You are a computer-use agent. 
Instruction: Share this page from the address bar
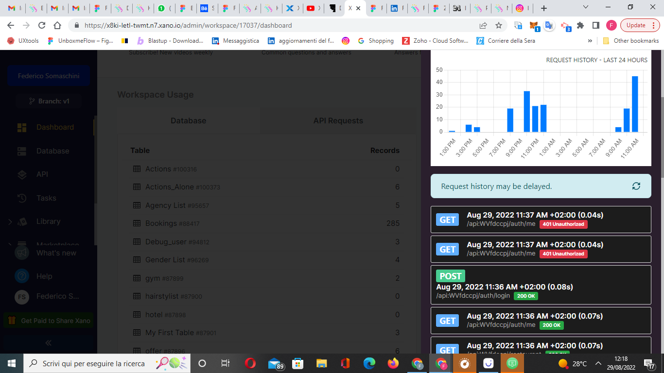(x=483, y=25)
